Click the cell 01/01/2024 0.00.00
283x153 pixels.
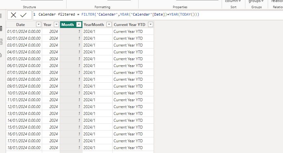click(x=24, y=32)
